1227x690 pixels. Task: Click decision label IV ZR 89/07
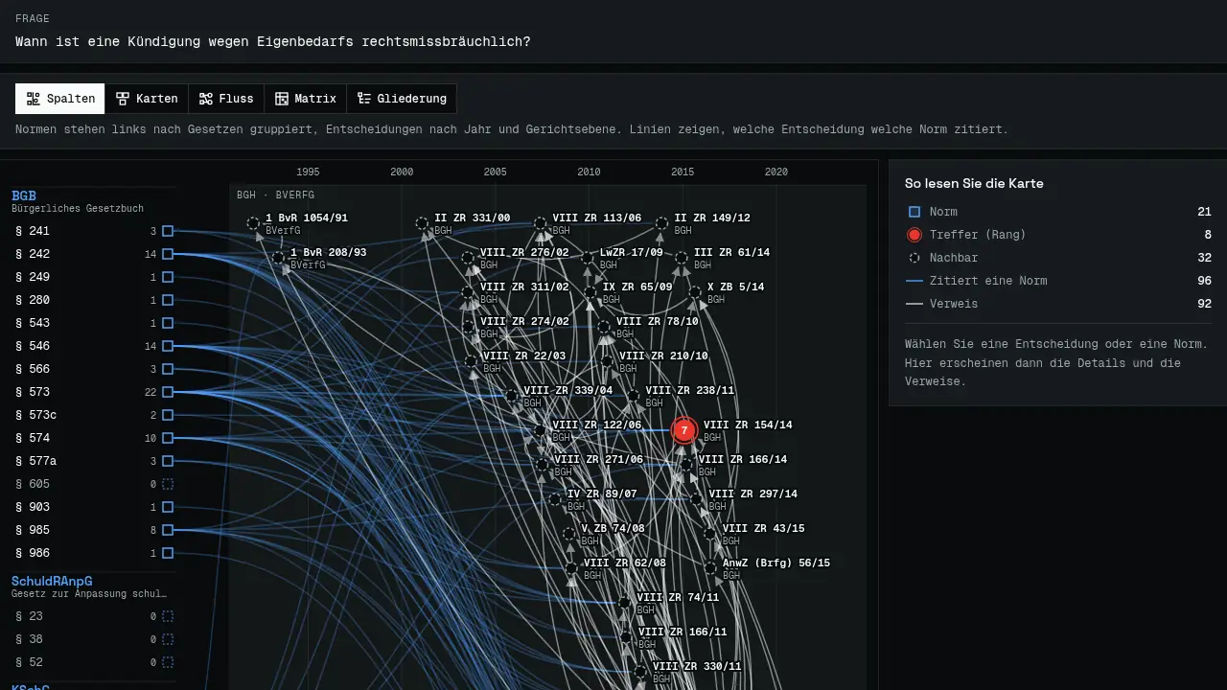602,494
